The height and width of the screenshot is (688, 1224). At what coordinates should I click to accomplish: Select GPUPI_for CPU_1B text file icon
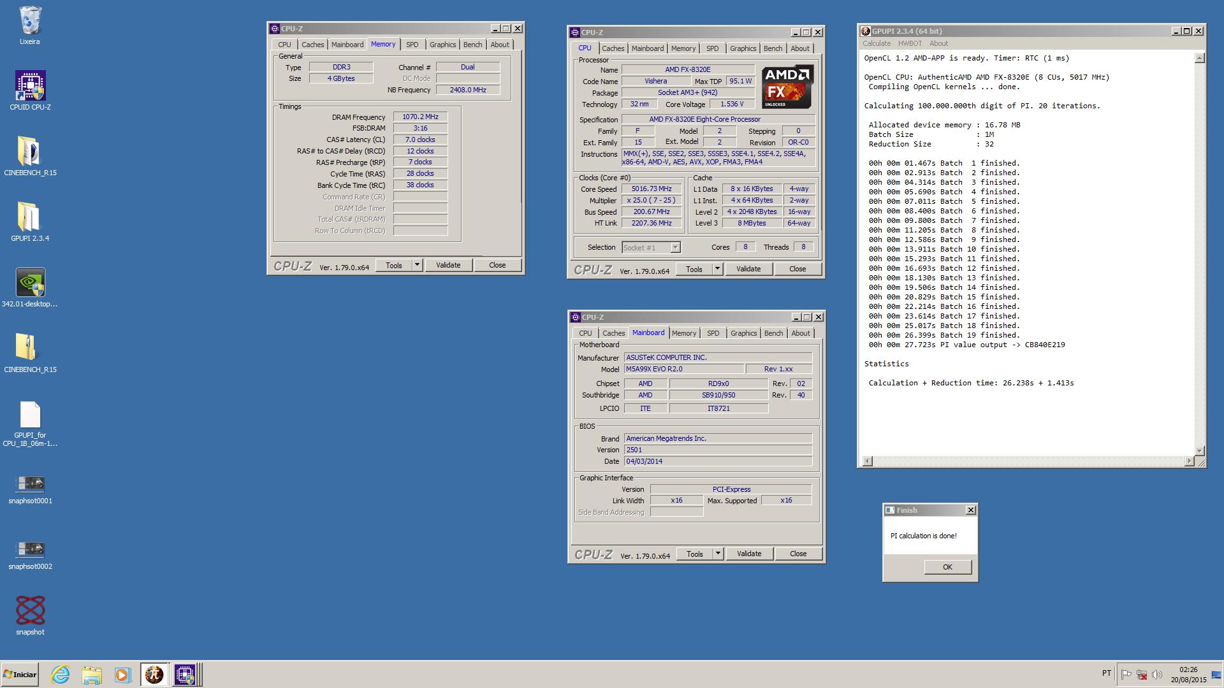tap(30, 424)
